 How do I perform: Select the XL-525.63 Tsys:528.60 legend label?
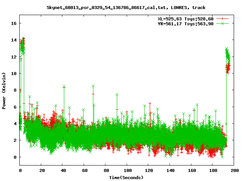pyautogui.click(x=186, y=19)
